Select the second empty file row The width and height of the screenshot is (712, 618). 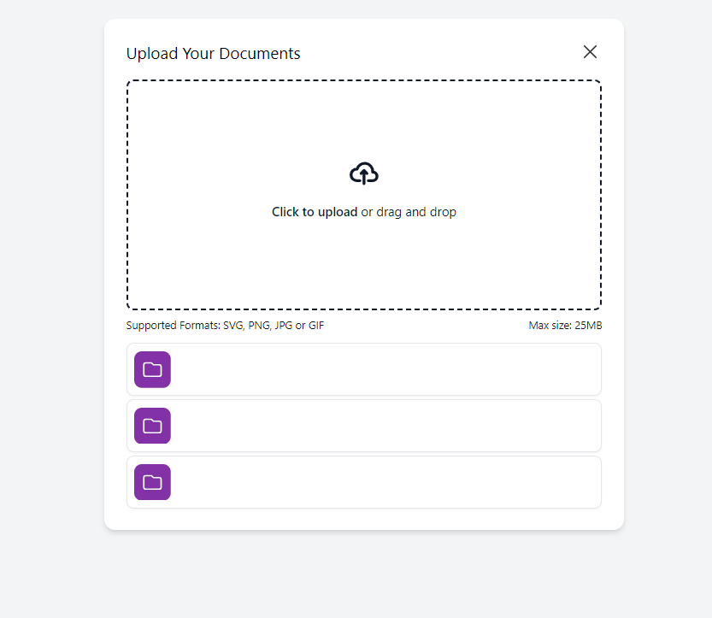pos(364,426)
